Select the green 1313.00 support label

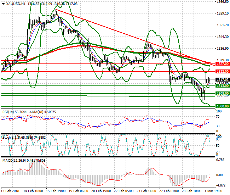click(223, 86)
